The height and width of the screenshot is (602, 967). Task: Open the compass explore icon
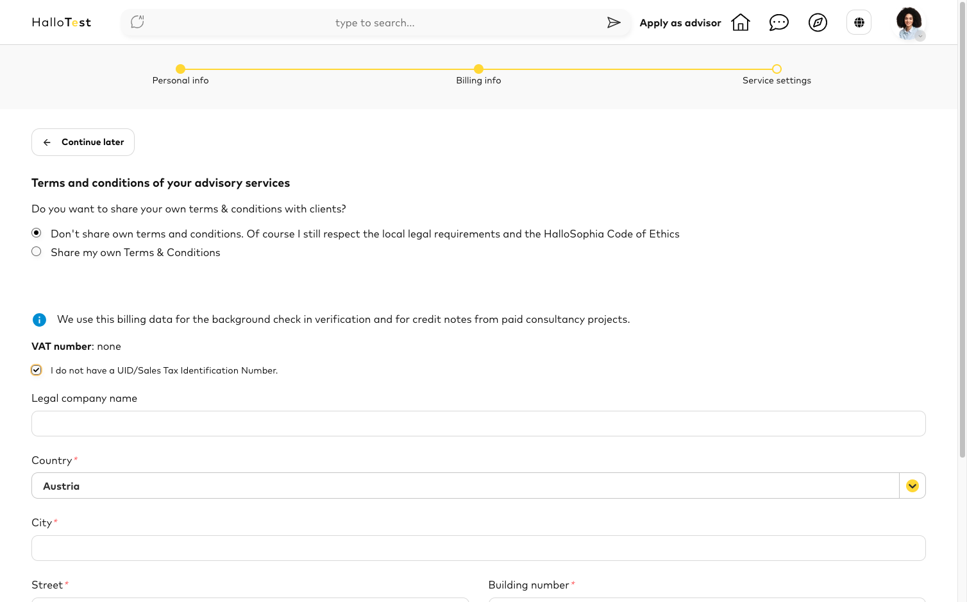coord(818,22)
